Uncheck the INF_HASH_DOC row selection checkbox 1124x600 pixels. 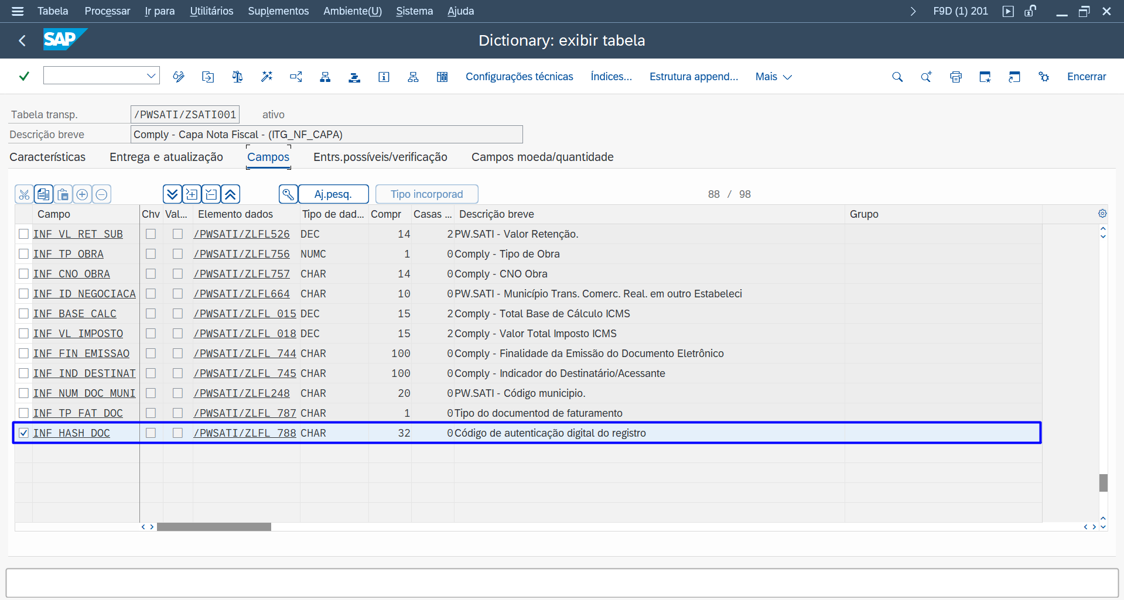pyautogui.click(x=24, y=433)
